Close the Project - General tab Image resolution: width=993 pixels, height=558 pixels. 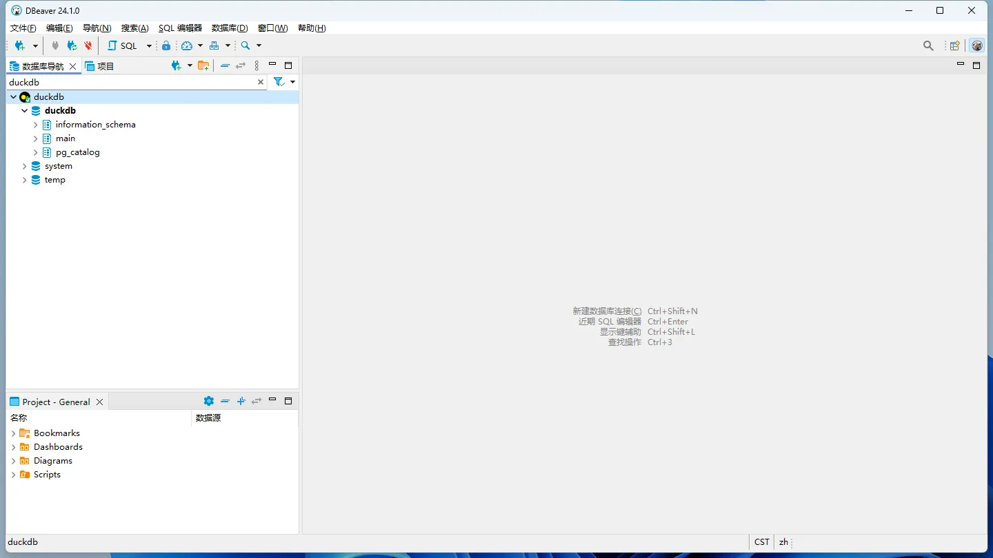[100, 402]
